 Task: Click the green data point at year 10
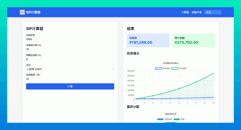(x=213, y=73)
